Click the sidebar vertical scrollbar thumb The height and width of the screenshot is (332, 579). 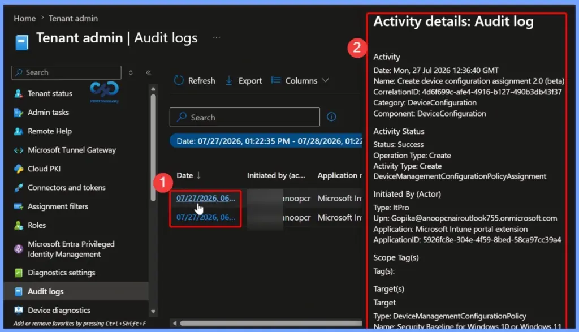153,148
